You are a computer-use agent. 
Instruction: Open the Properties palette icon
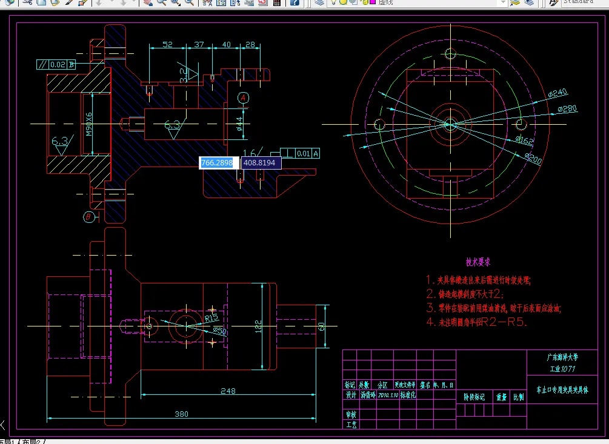click(x=207, y=2)
